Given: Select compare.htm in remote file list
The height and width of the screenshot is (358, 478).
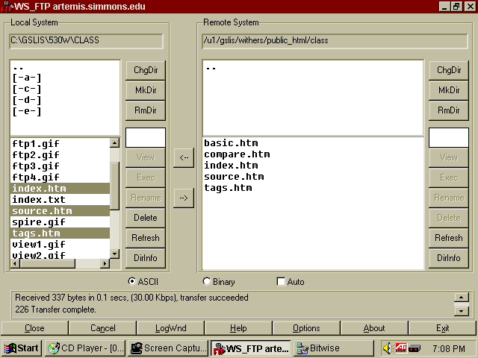Looking at the screenshot, I should tap(237, 154).
